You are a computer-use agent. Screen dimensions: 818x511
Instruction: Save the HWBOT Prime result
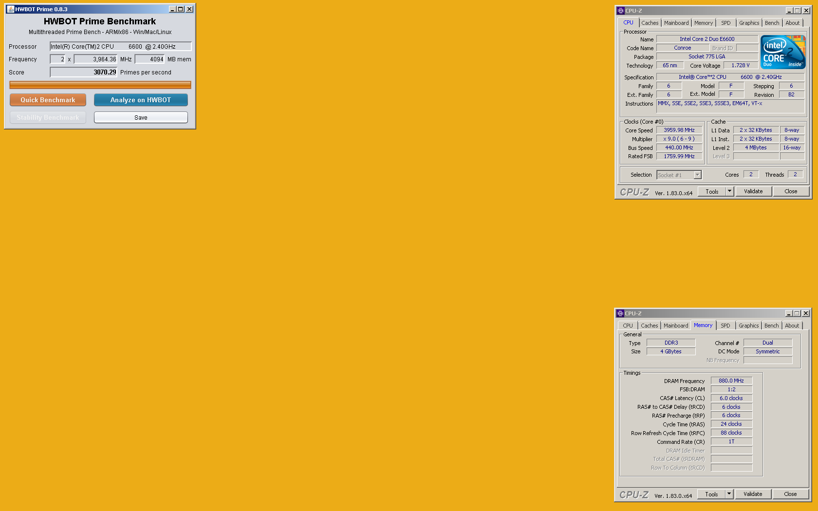tap(141, 117)
